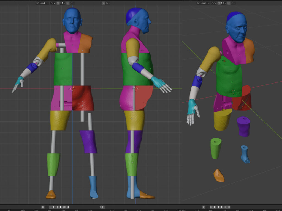
Task: Toggle proportional editing in perspective viewport header
Action: [x=229, y=3]
